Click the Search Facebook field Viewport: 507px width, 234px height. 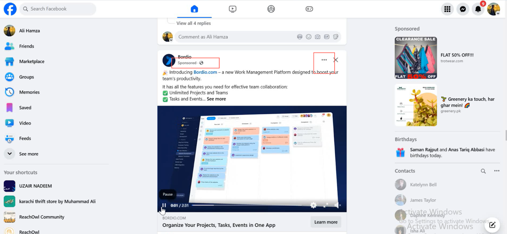(58, 9)
